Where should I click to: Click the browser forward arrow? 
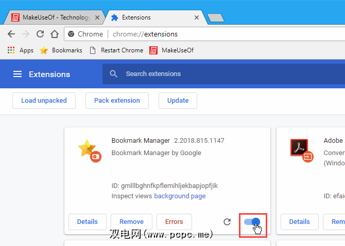click(x=26, y=34)
